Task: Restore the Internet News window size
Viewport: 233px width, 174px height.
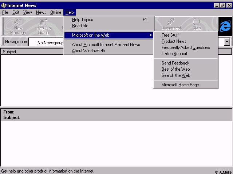Action: pos(222,5)
